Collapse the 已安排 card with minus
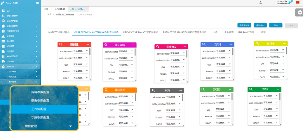Image resolution: width=303 pixels, height=131 pixels. coord(231,44)
